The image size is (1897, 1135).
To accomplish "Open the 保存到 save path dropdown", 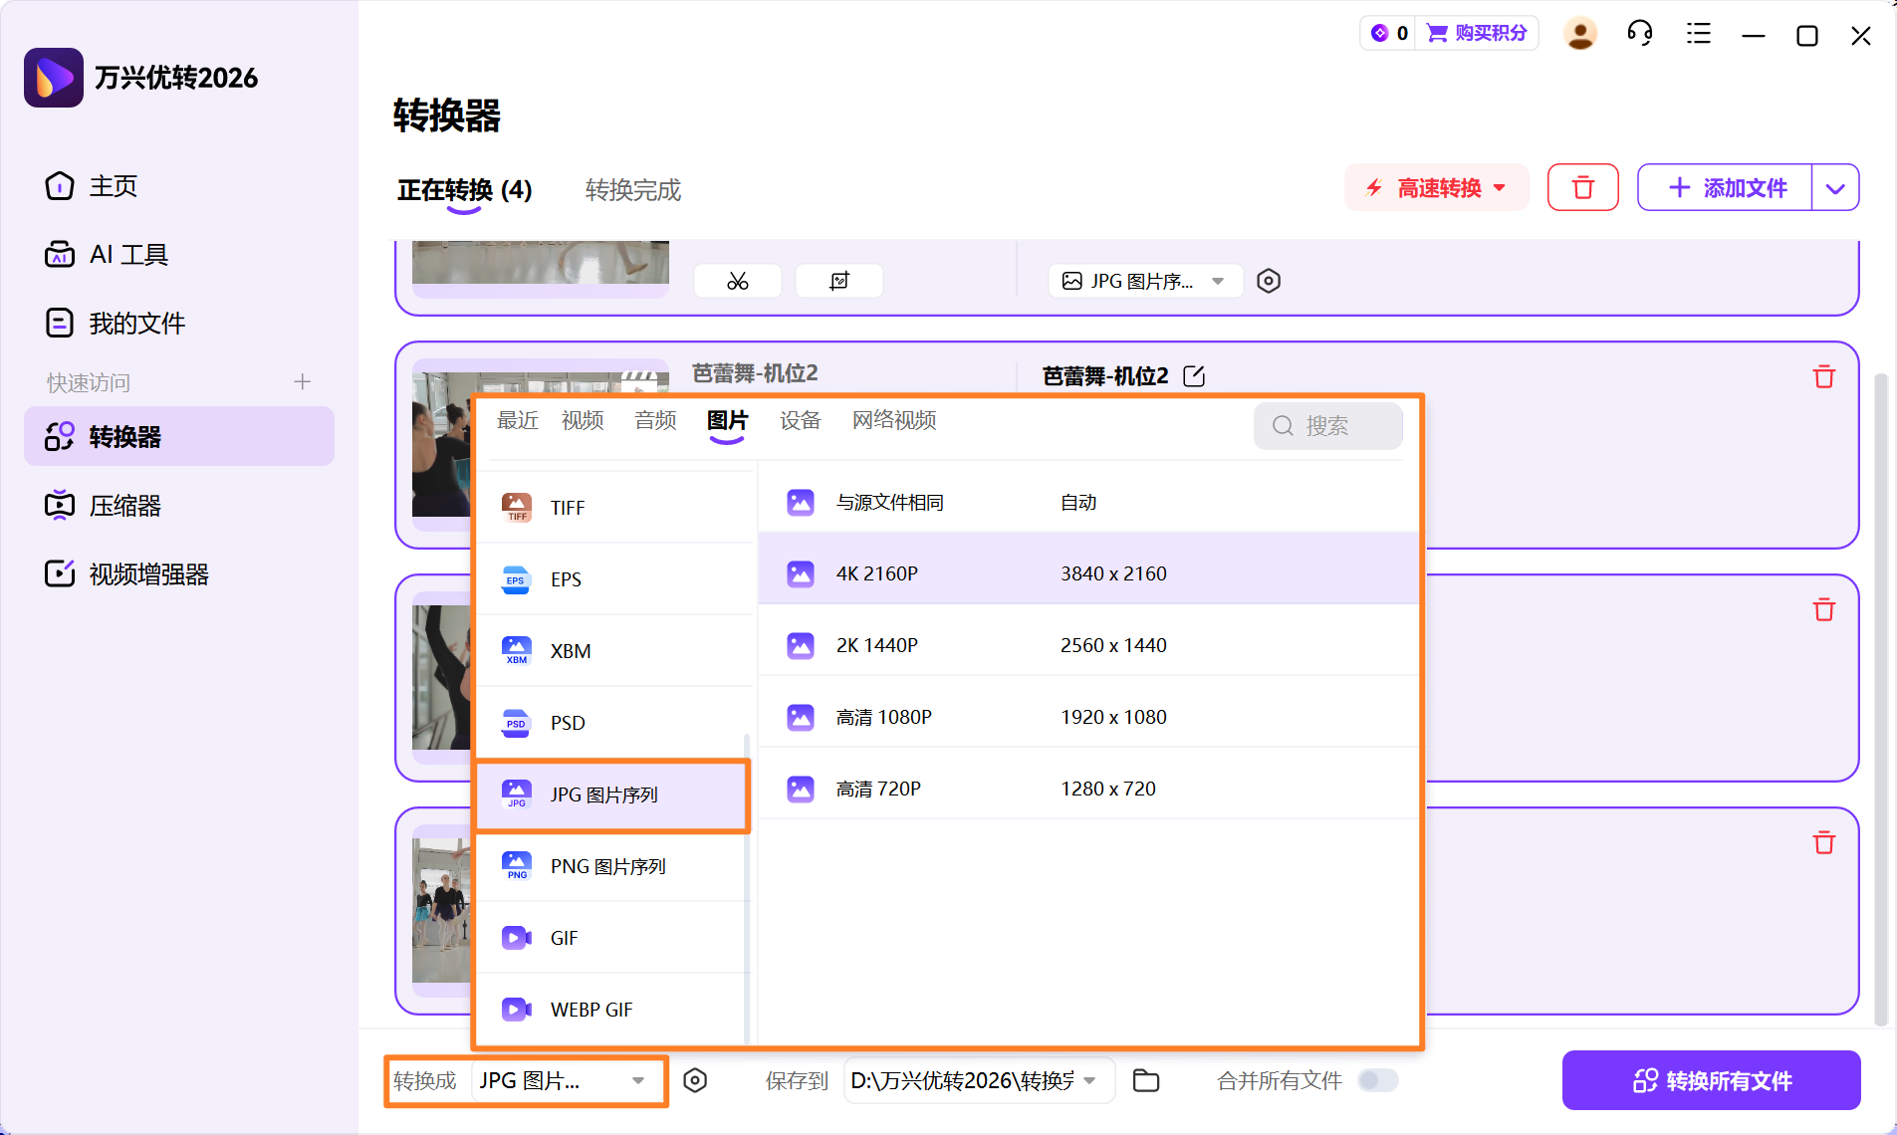I will (1090, 1080).
